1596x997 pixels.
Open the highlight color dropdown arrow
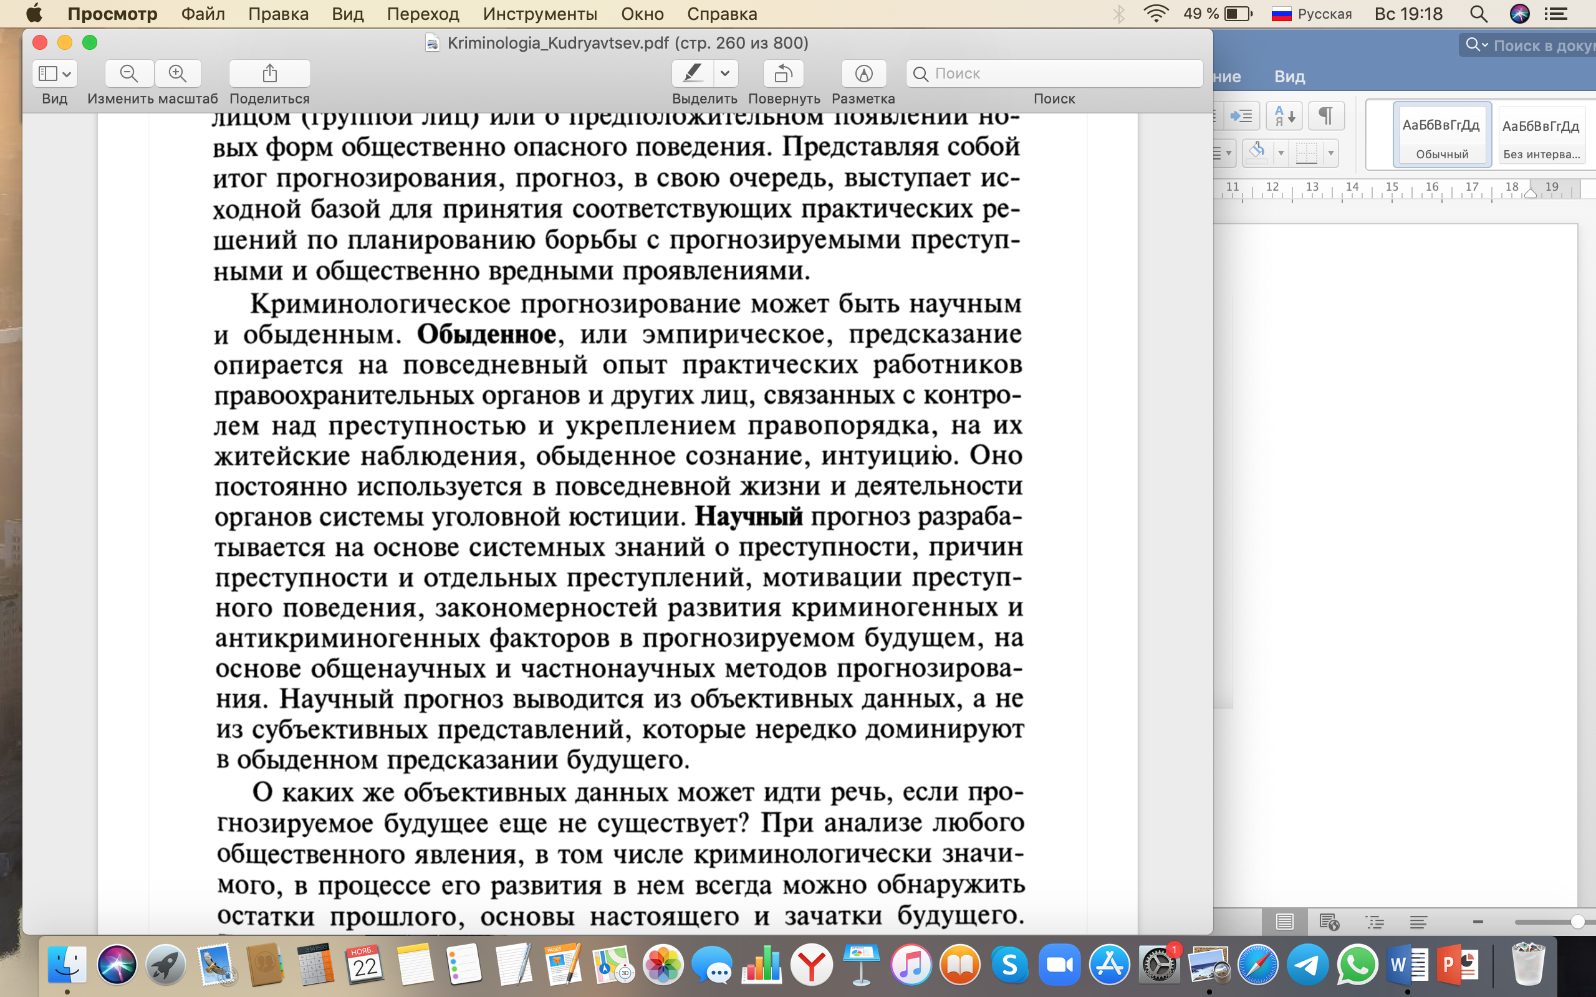coord(726,73)
